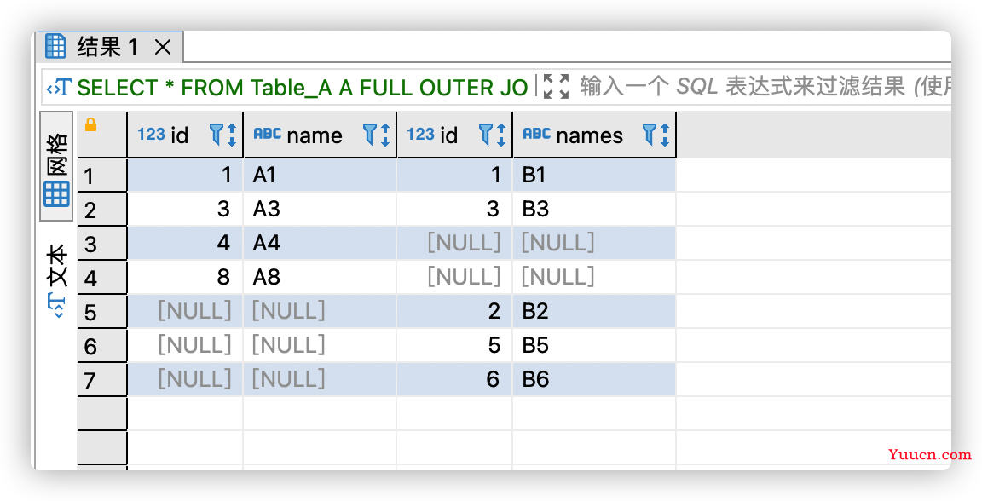Click the second id column header
Viewport: 982px width, 501px height.
point(454,135)
